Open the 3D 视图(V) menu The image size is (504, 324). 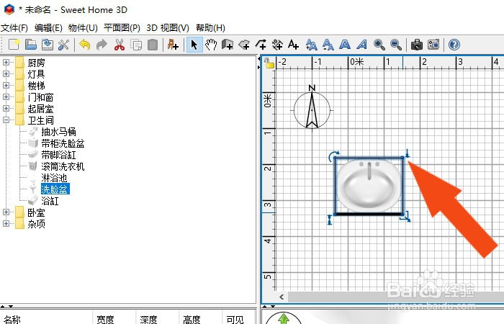click(168, 28)
